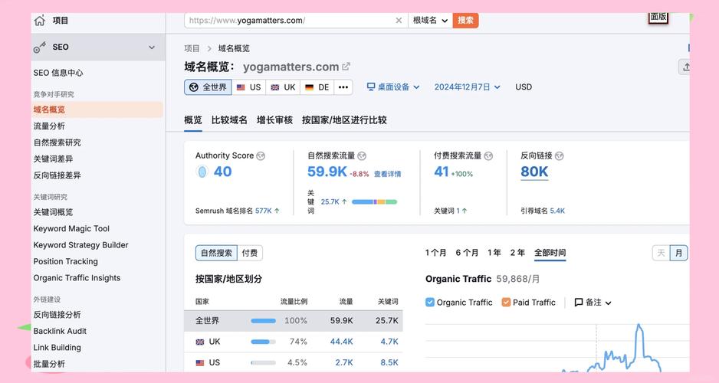
Task: Open the more databases ellipsis button
Action: 343,87
